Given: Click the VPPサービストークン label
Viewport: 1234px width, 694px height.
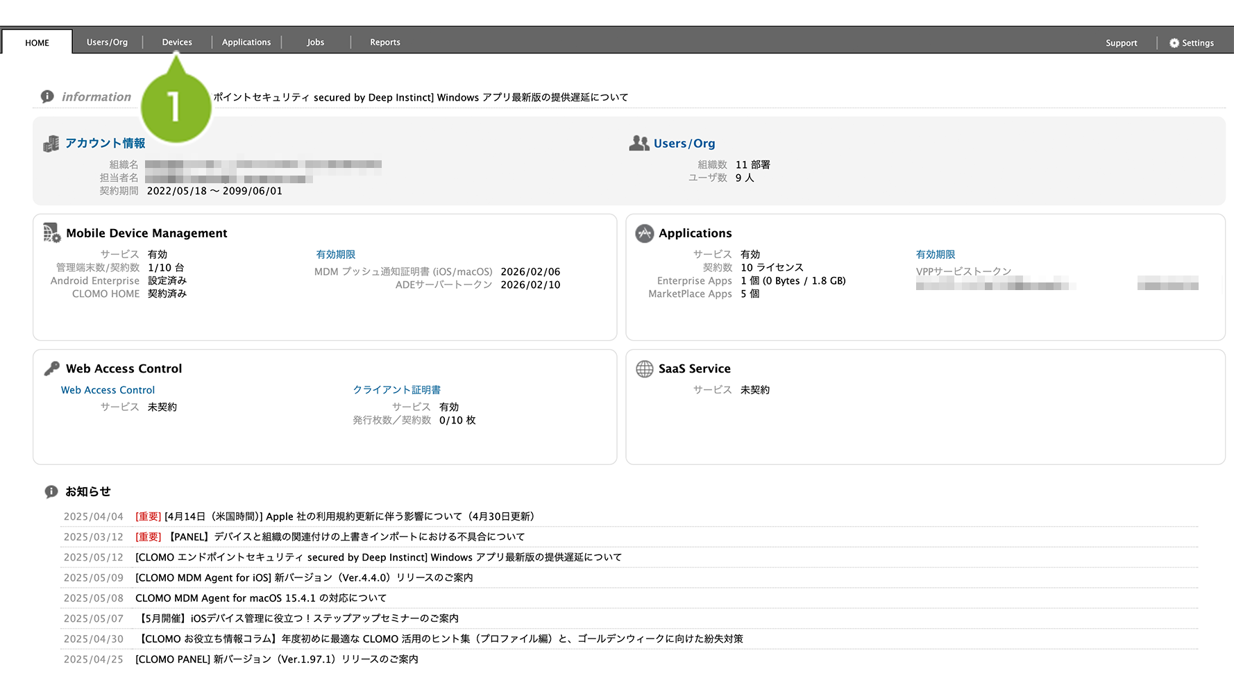Looking at the screenshot, I should [x=963, y=272].
